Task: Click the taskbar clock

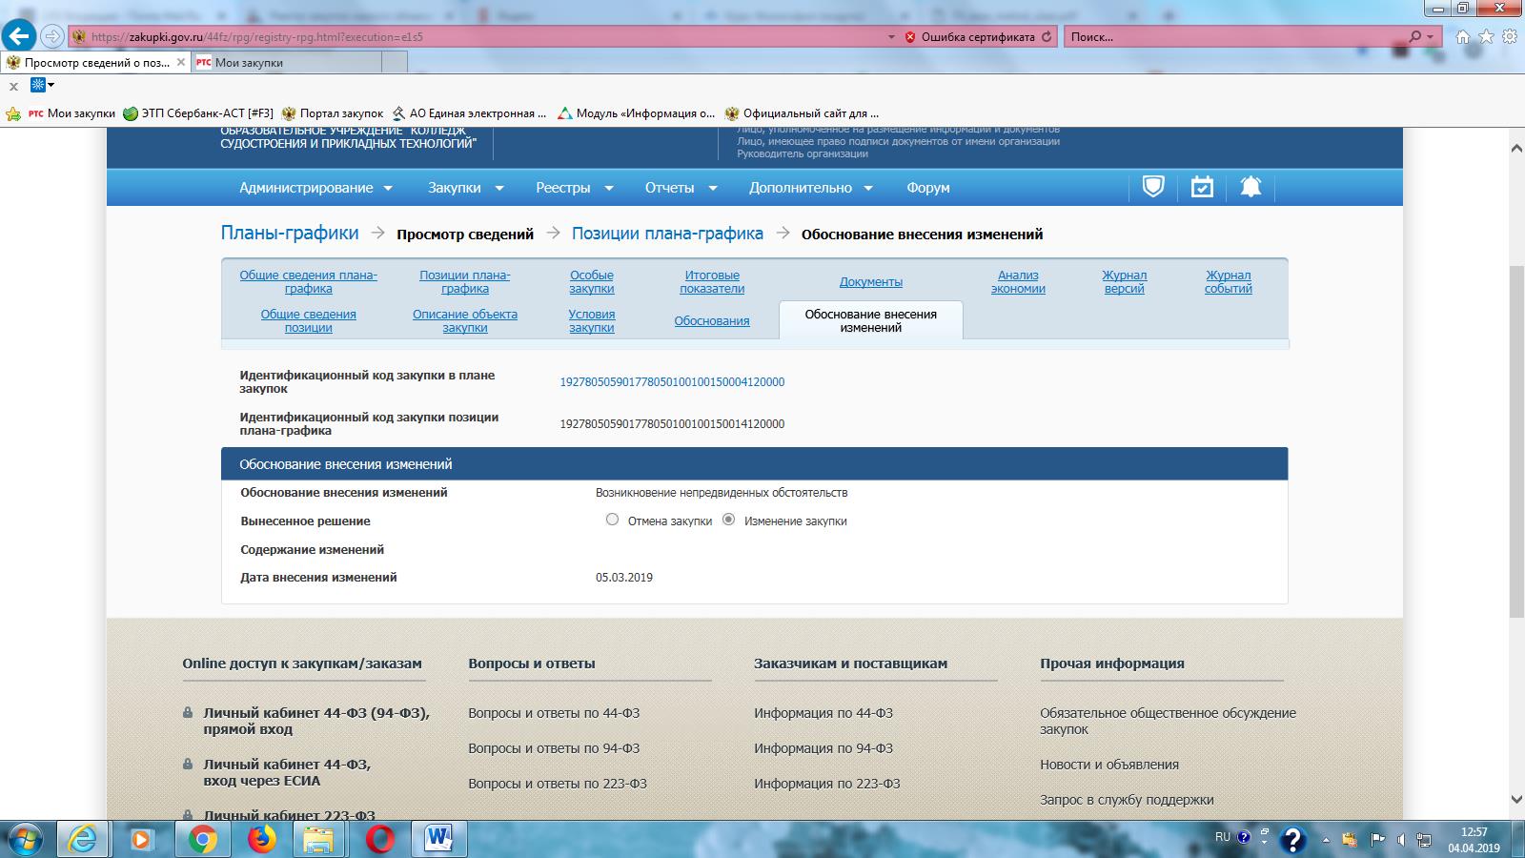Action: [1474, 840]
